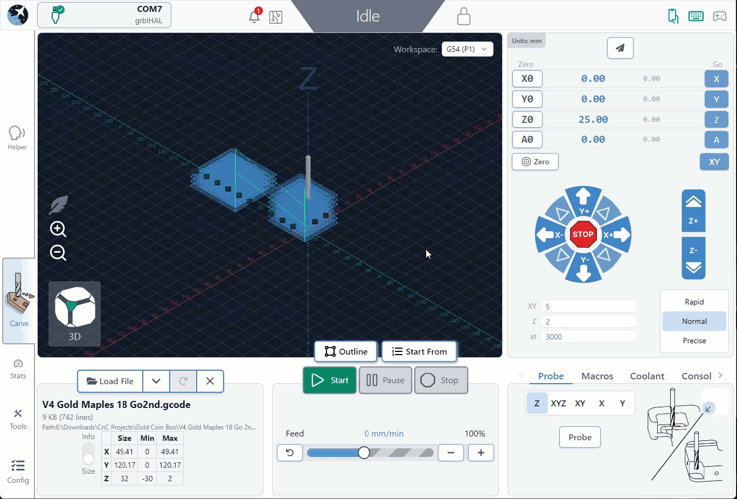Expand the Load File dropdown arrow
Image resolution: width=737 pixels, height=499 pixels.
pos(156,381)
